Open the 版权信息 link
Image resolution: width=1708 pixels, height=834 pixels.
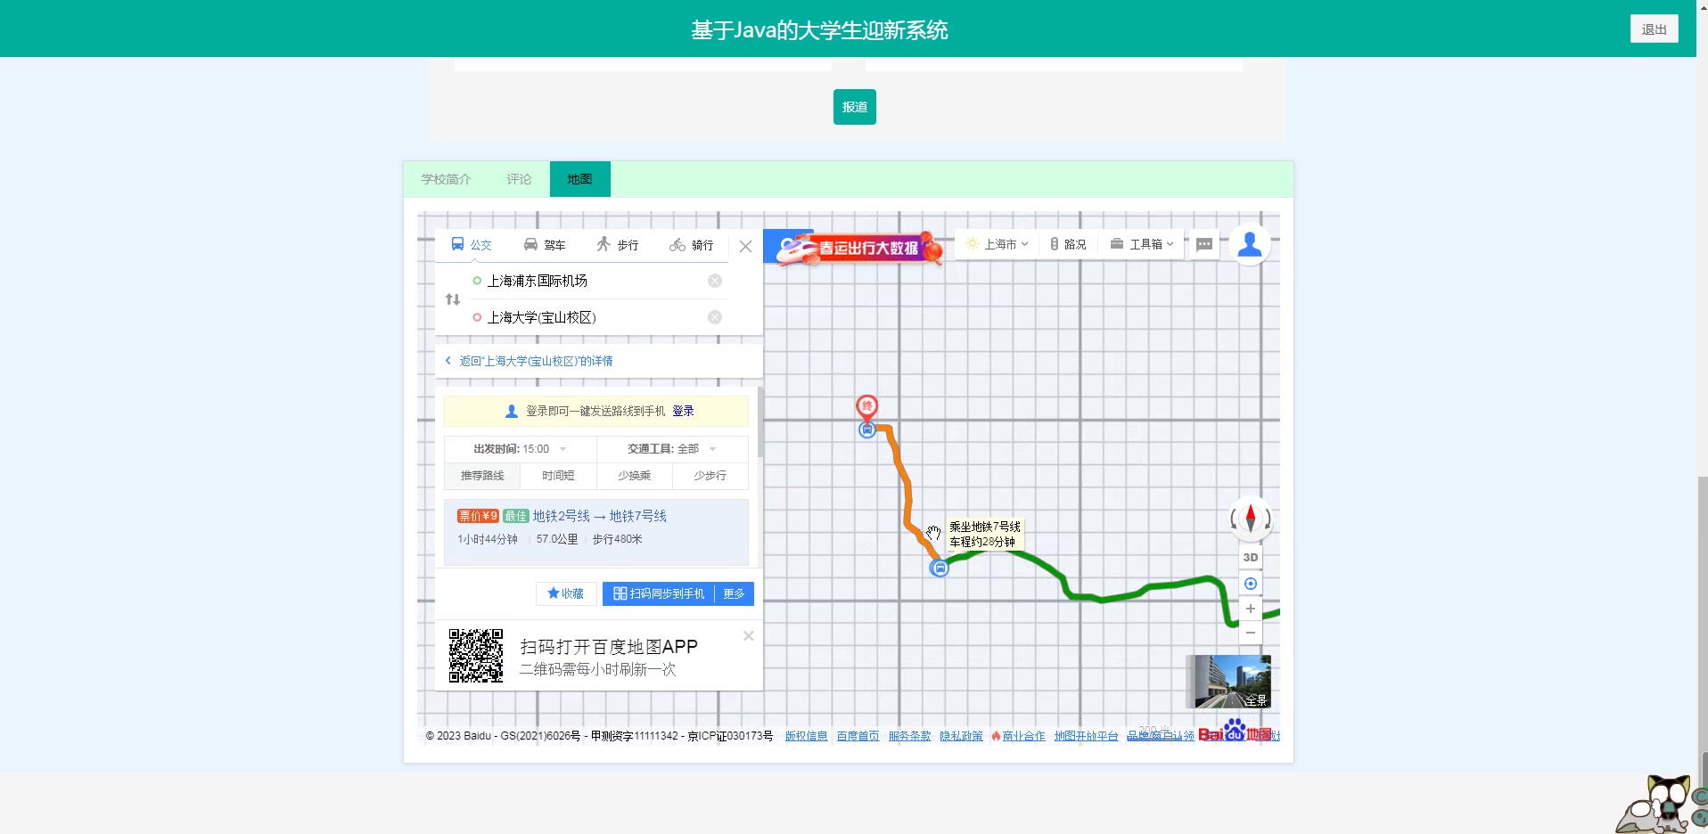(x=807, y=736)
